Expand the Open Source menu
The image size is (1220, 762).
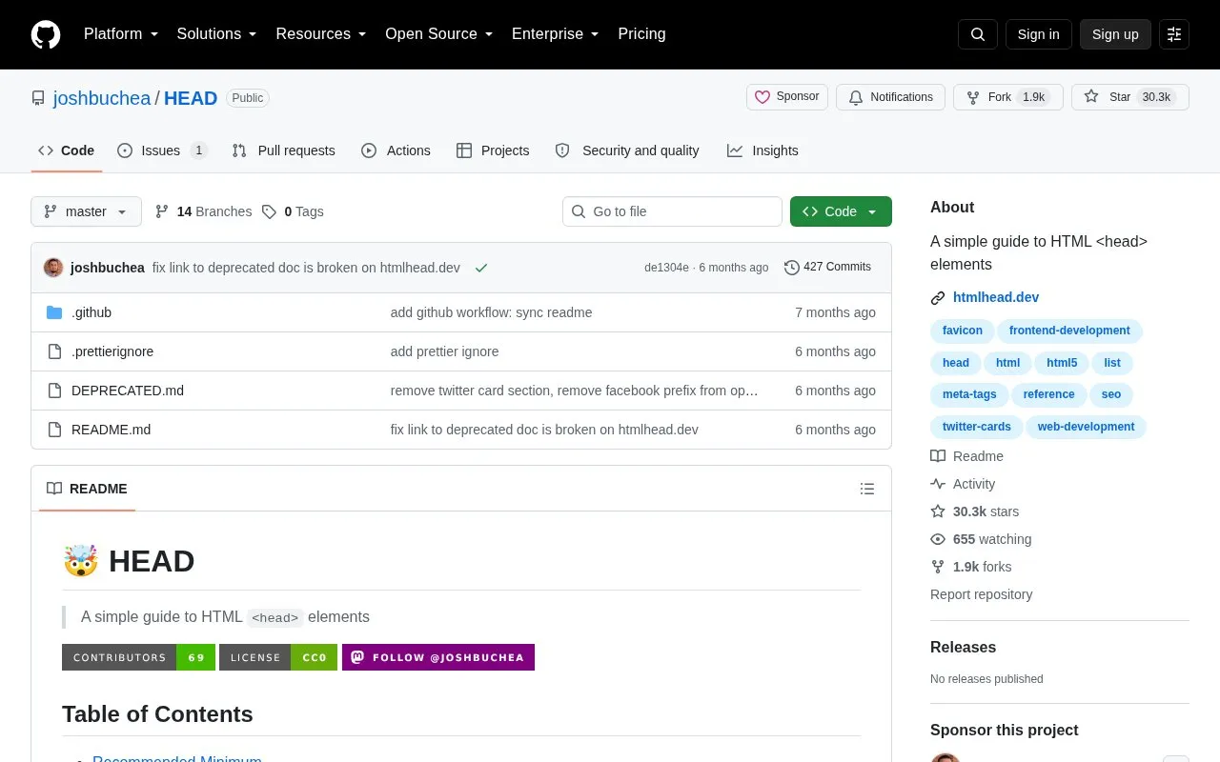tap(439, 34)
